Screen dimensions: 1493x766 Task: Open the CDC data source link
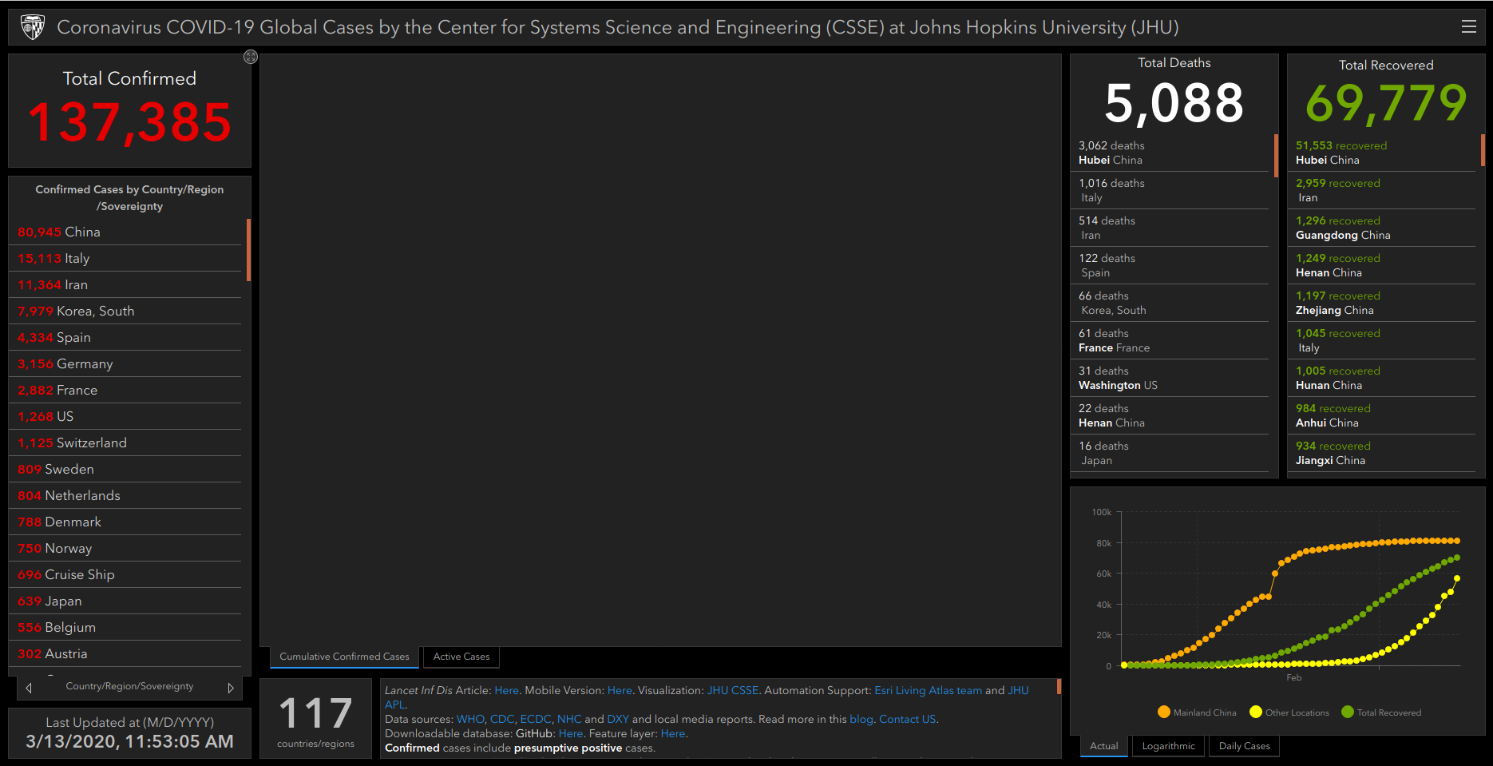pyautogui.click(x=501, y=719)
